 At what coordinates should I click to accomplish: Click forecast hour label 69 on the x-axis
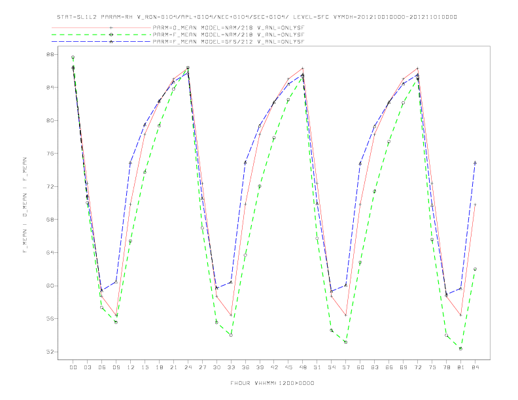[404, 367]
